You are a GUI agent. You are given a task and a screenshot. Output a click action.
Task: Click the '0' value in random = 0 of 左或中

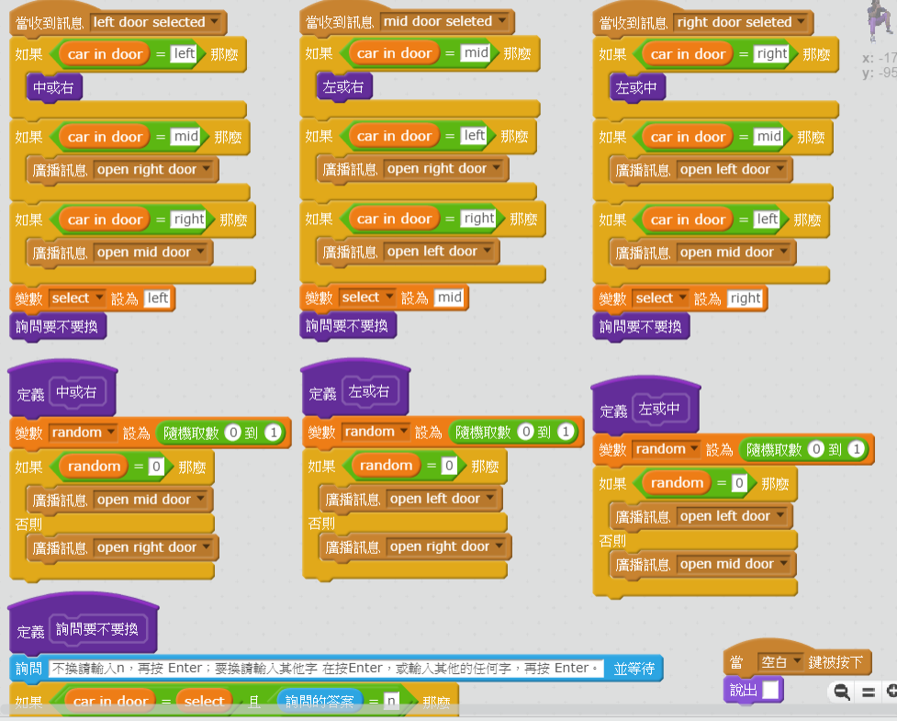point(739,483)
